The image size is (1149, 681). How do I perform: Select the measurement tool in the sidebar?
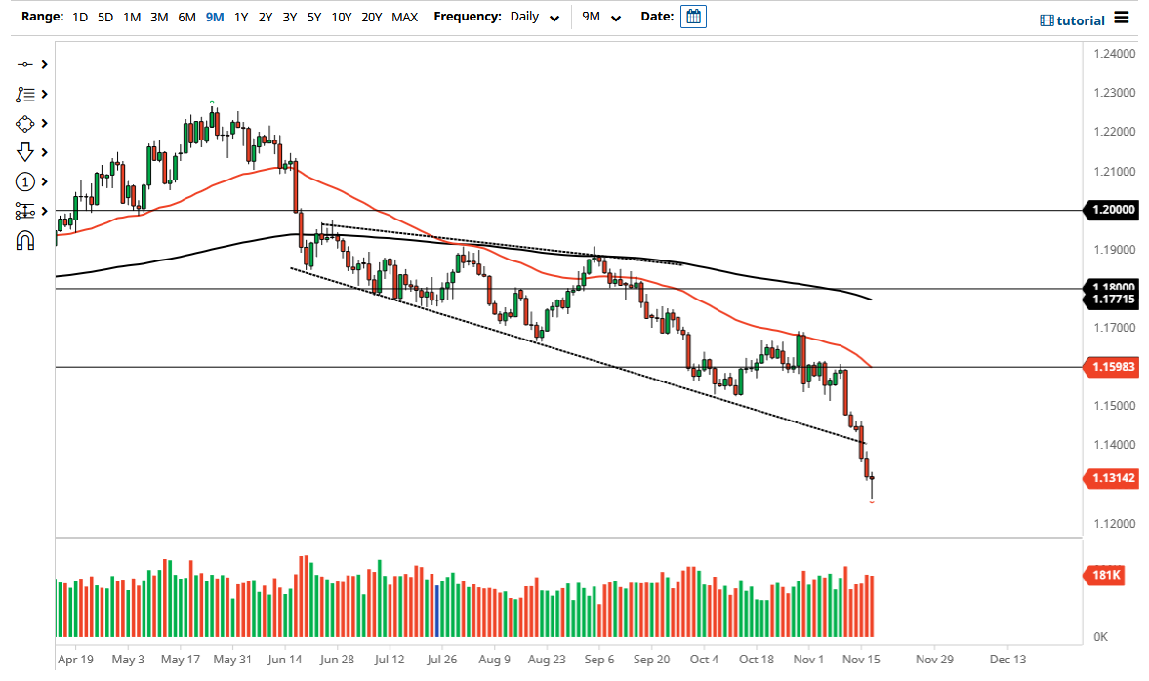pyautogui.click(x=24, y=212)
